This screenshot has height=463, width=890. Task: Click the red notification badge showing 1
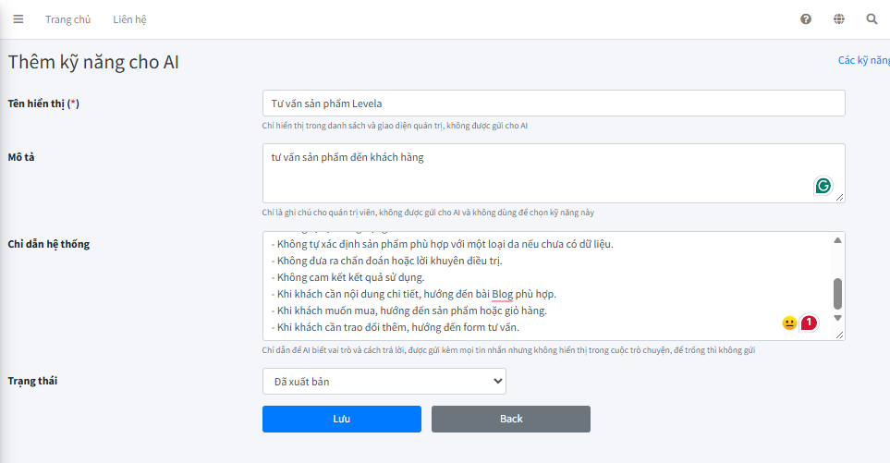point(809,323)
